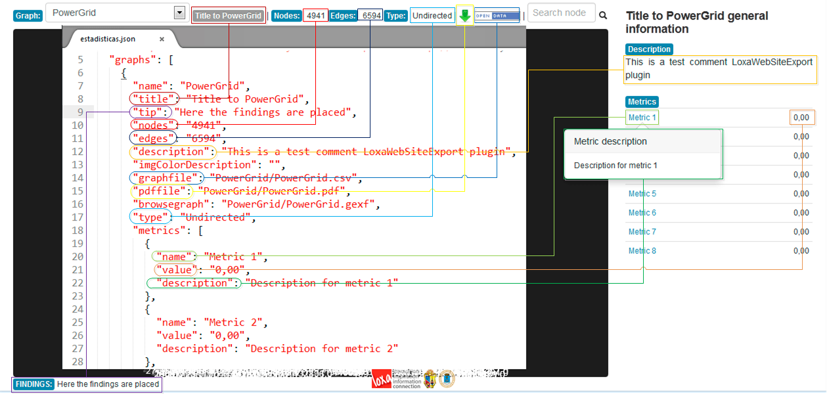Download the PDF with the green arrow icon

(x=465, y=16)
